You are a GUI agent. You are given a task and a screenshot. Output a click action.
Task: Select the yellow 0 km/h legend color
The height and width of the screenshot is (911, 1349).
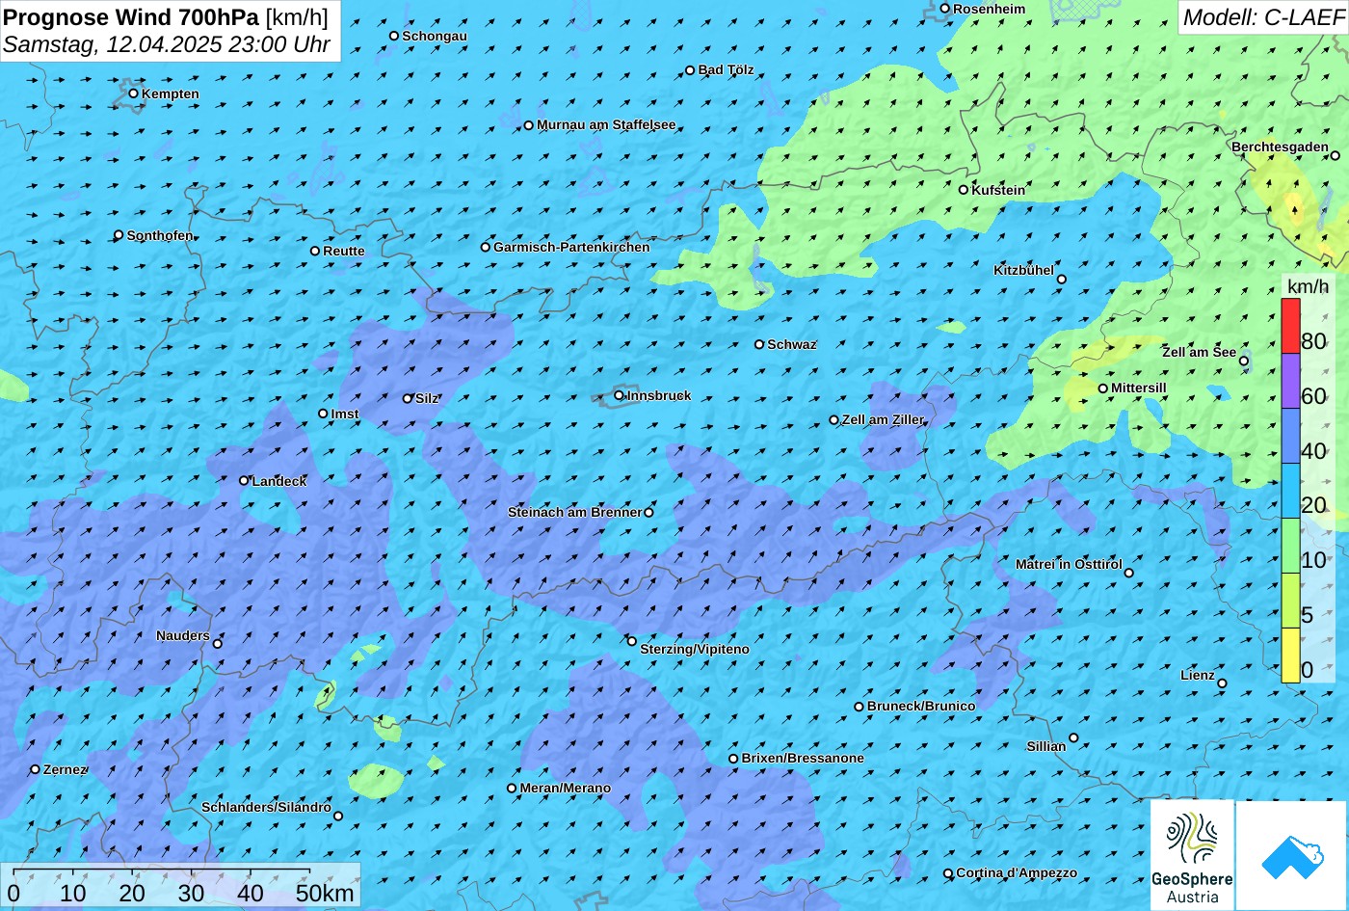[x=1290, y=656]
